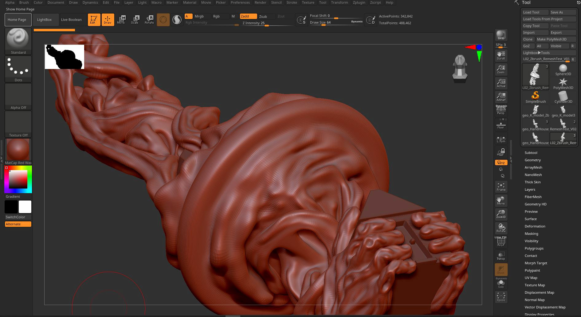Image resolution: width=581 pixels, height=317 pixels.
Task: Toggle Transp transparency mode
Action: (501, 256)
